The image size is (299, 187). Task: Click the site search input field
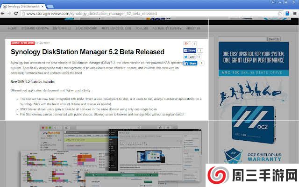pos(242,39)
